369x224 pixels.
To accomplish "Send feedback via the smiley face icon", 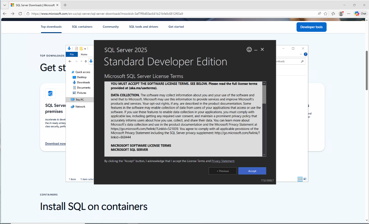I will (249, 50).
